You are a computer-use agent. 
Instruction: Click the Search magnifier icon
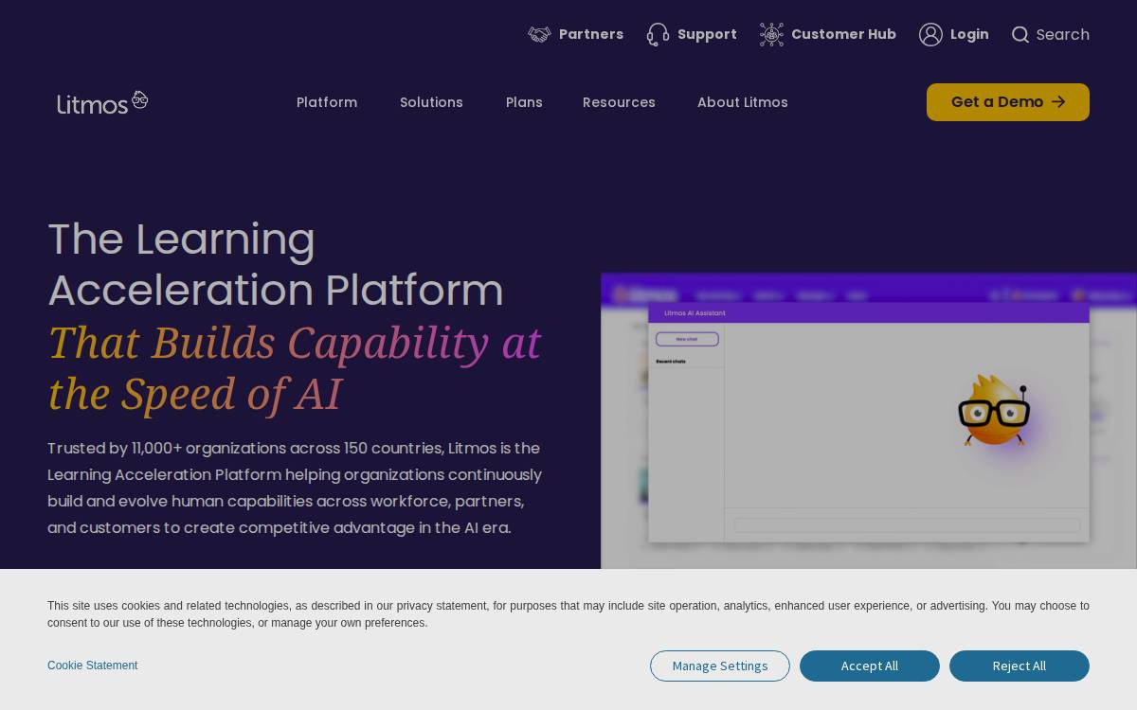(x=1020, y=34)
